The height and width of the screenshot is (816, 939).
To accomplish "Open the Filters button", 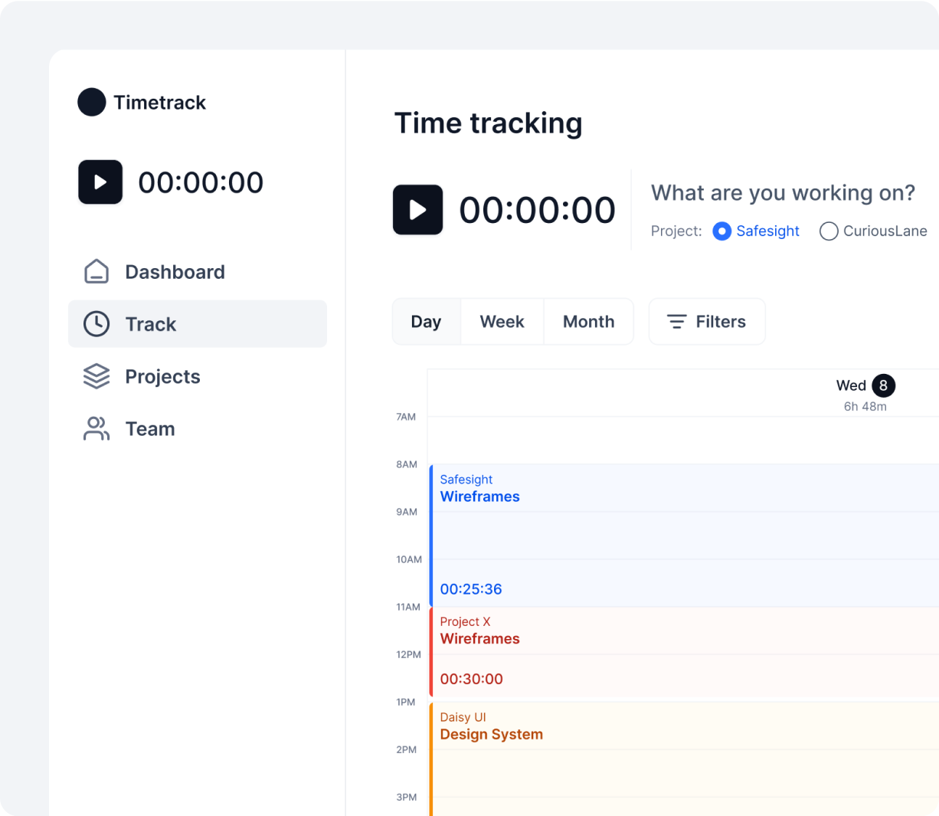I will pos(707,322).
